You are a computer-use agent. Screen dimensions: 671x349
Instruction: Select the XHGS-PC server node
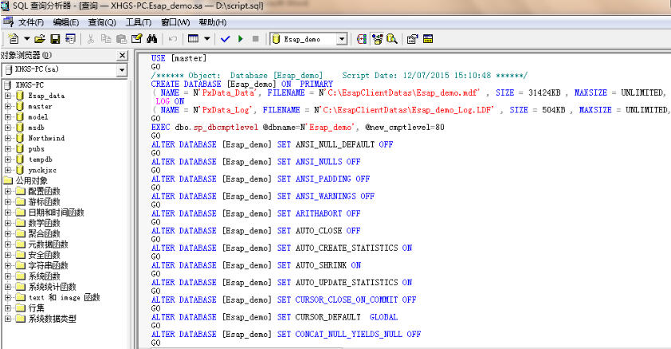pos(29,84)
